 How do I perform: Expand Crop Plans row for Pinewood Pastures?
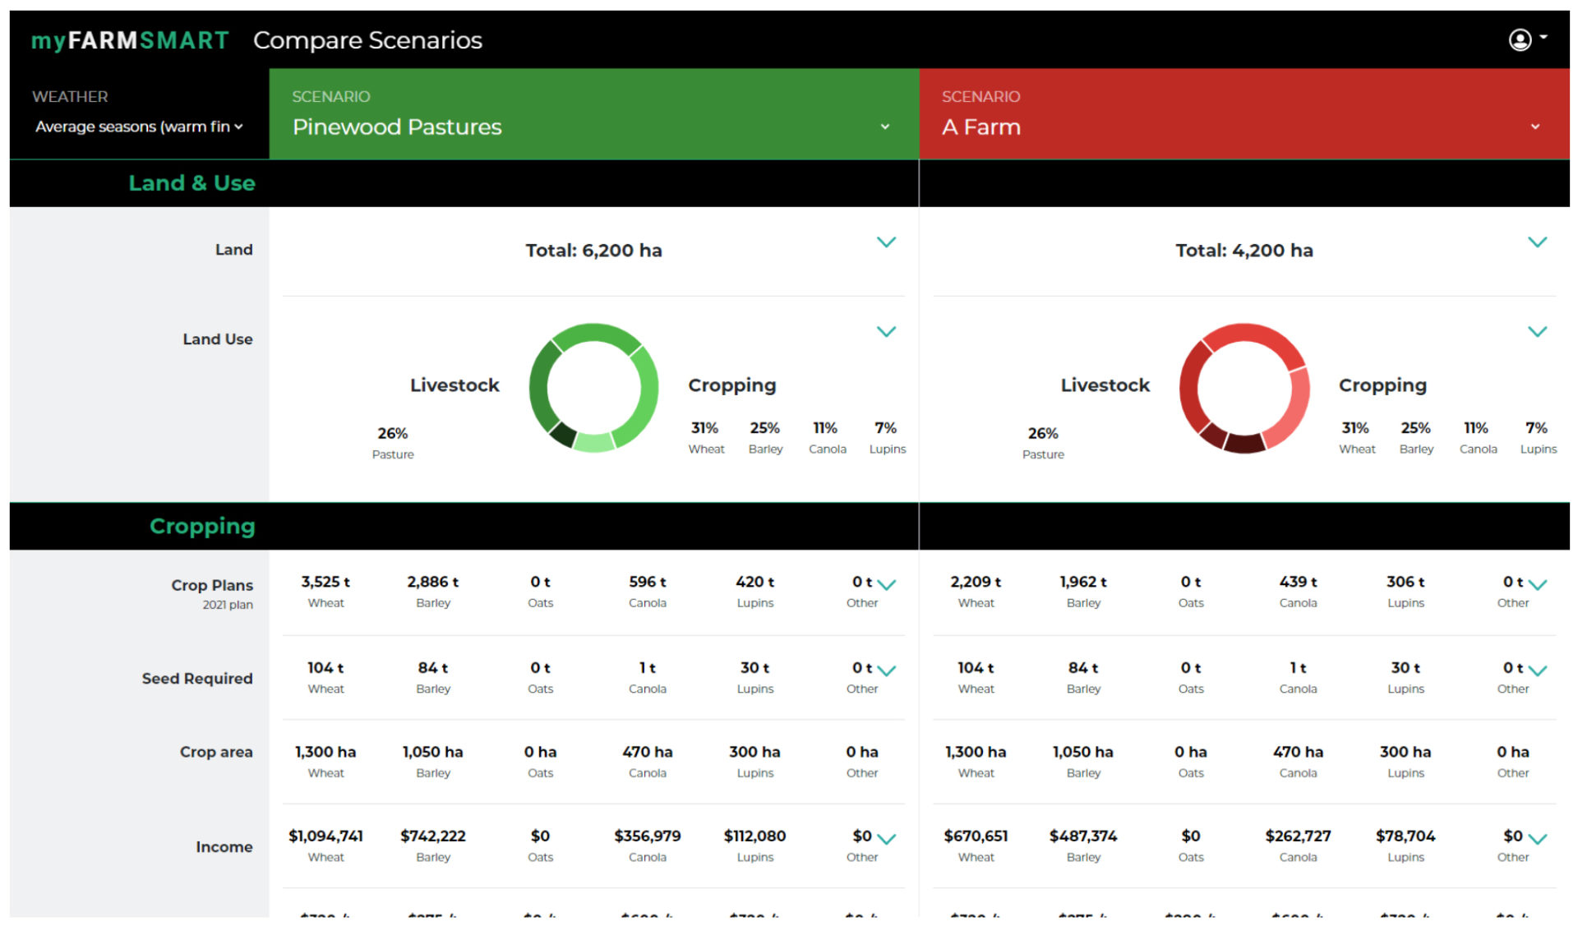pyautogui.click(x=886, y=586)
